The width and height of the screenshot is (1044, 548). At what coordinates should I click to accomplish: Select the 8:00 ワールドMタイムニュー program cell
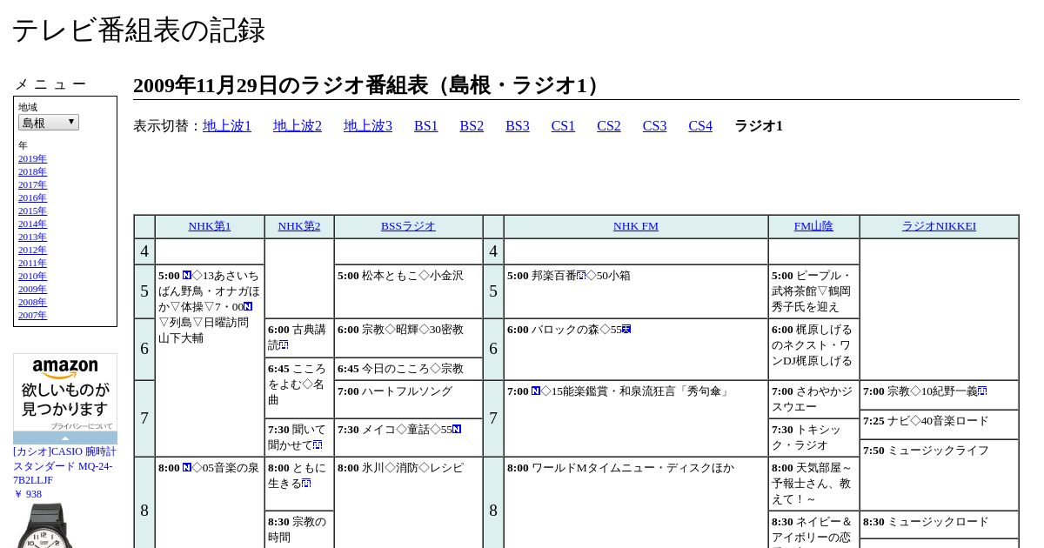[636, 502]
